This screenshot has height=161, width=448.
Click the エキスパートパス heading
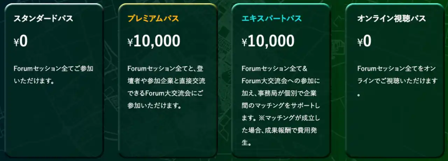tap(272, 19)
